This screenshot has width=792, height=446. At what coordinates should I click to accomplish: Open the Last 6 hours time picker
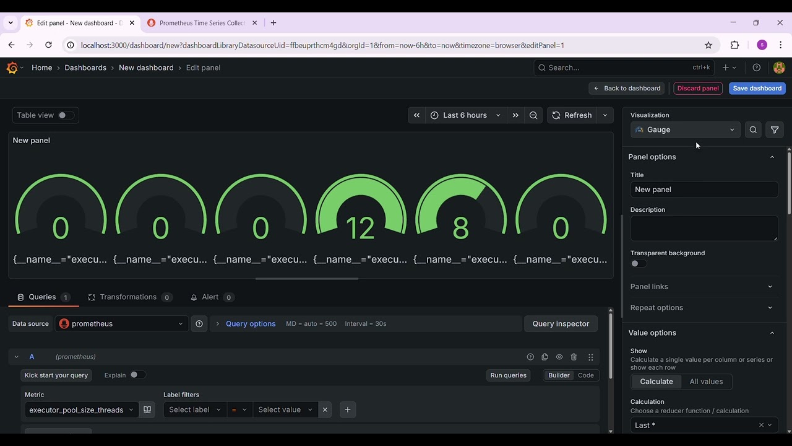[x=466, y=115]
